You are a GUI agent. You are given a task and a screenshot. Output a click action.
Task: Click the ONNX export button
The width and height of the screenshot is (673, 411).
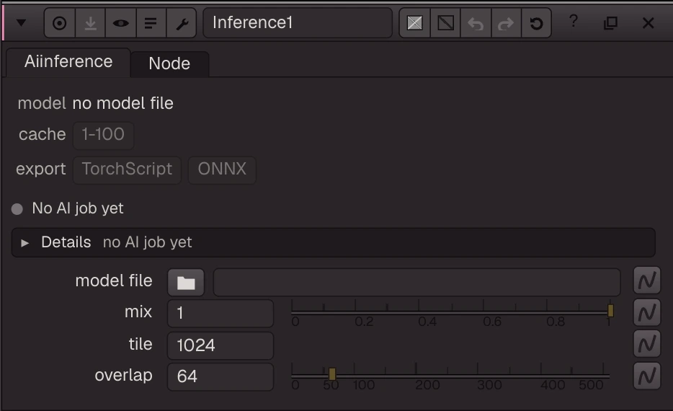pos(222,169)
